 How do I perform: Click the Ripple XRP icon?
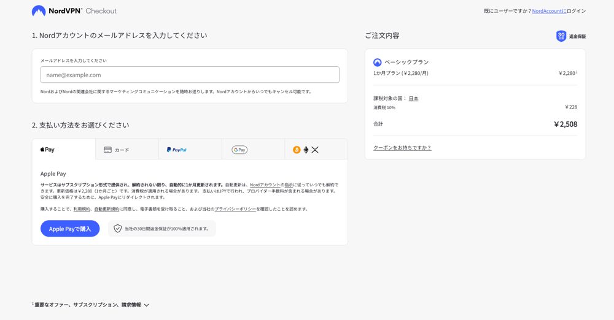pyautogui.click(x=315, y=150)
